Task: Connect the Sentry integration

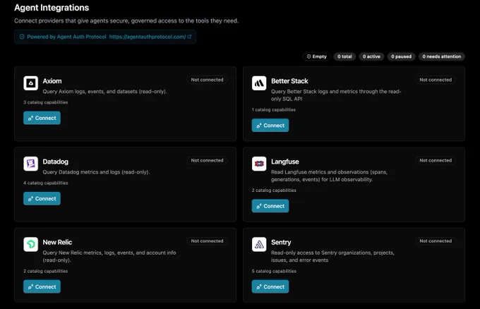Action: [x=270, y=286]
